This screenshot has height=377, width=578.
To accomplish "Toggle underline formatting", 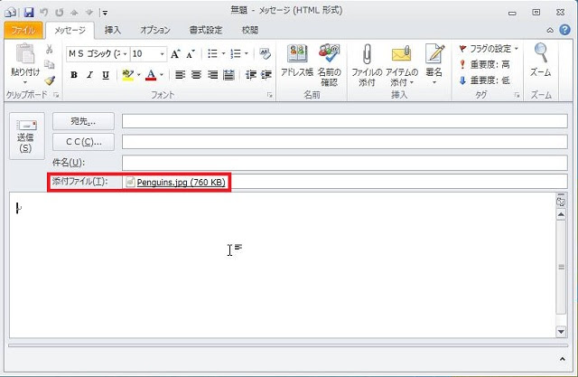I will [x=106, y=75].
